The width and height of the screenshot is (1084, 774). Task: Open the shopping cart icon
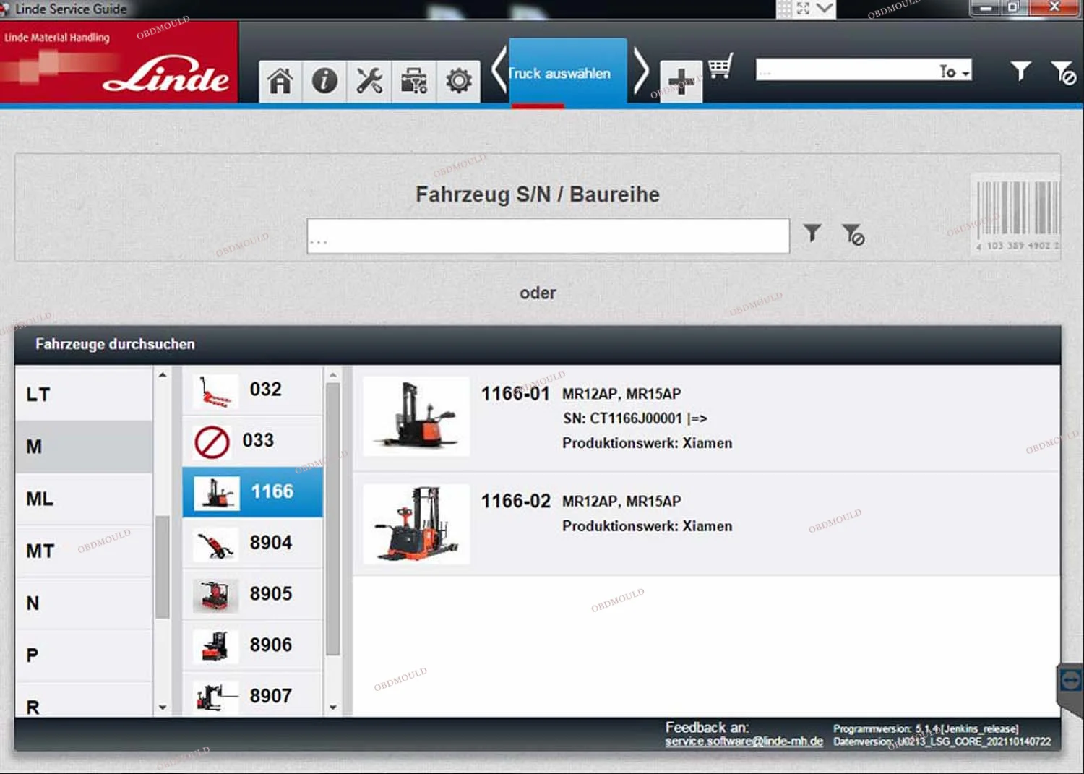720,67
